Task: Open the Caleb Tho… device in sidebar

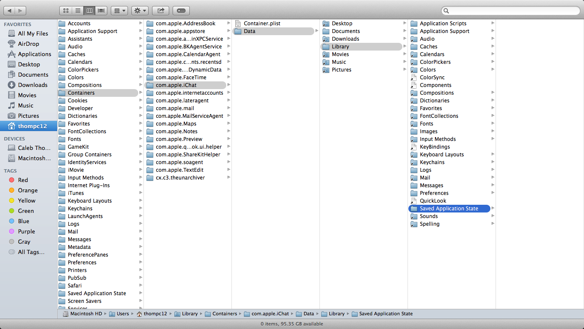Action: click(28, 148)
